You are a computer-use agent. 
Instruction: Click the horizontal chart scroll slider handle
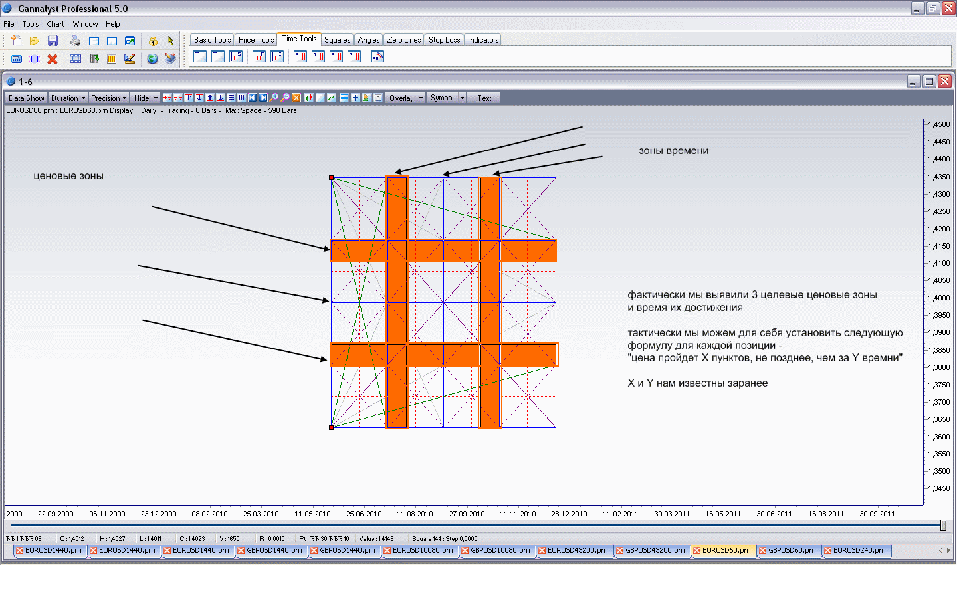[x=942, y=526]
